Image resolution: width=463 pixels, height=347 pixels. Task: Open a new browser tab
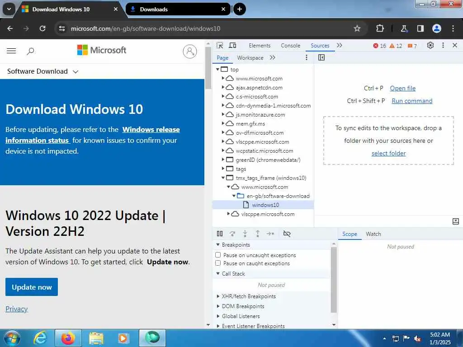[240, 9]
